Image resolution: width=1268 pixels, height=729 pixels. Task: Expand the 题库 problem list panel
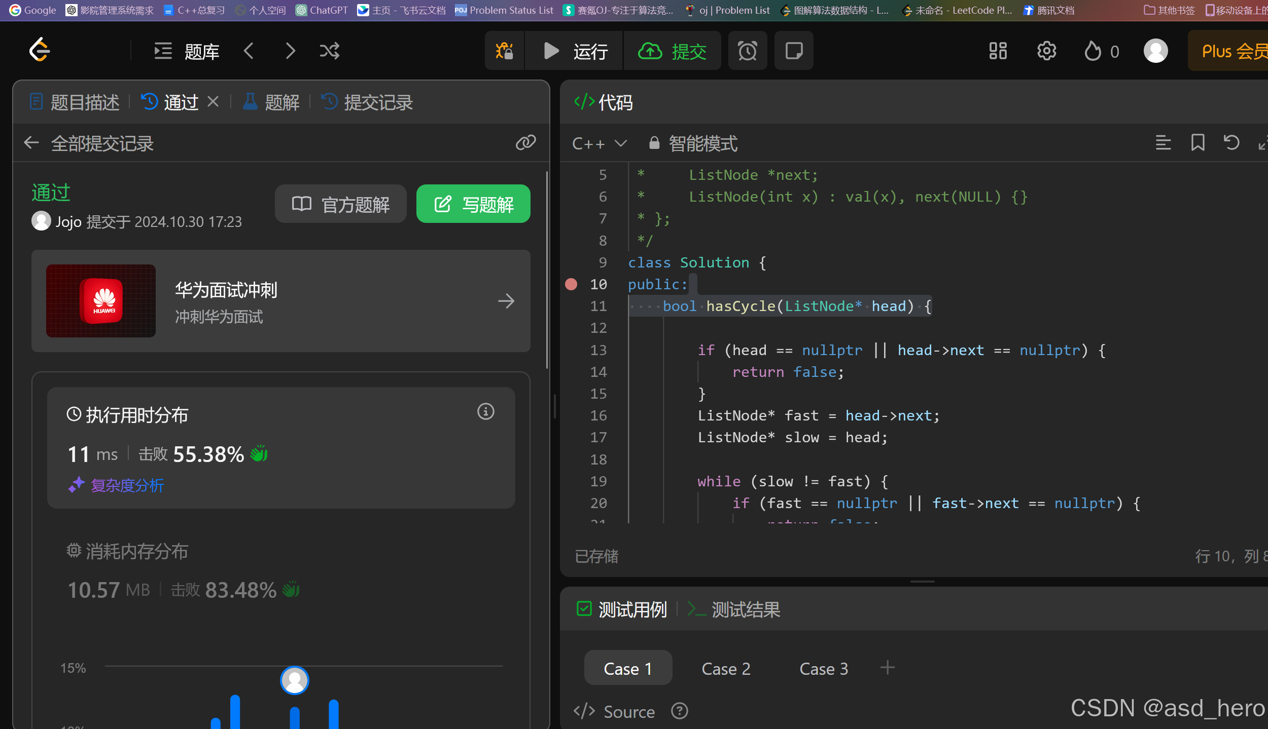(x=187, y=51)
